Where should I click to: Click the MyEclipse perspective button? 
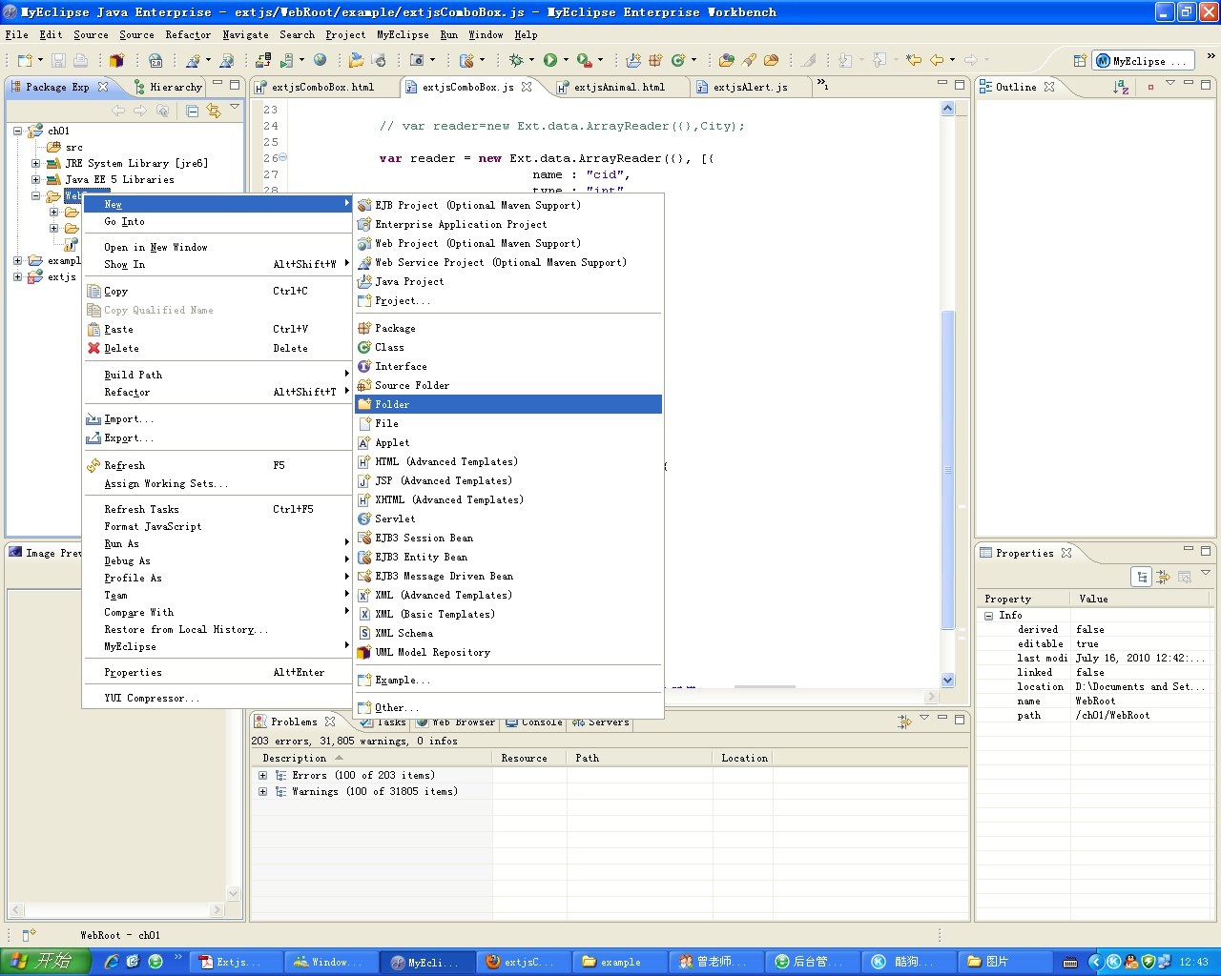1141,61
